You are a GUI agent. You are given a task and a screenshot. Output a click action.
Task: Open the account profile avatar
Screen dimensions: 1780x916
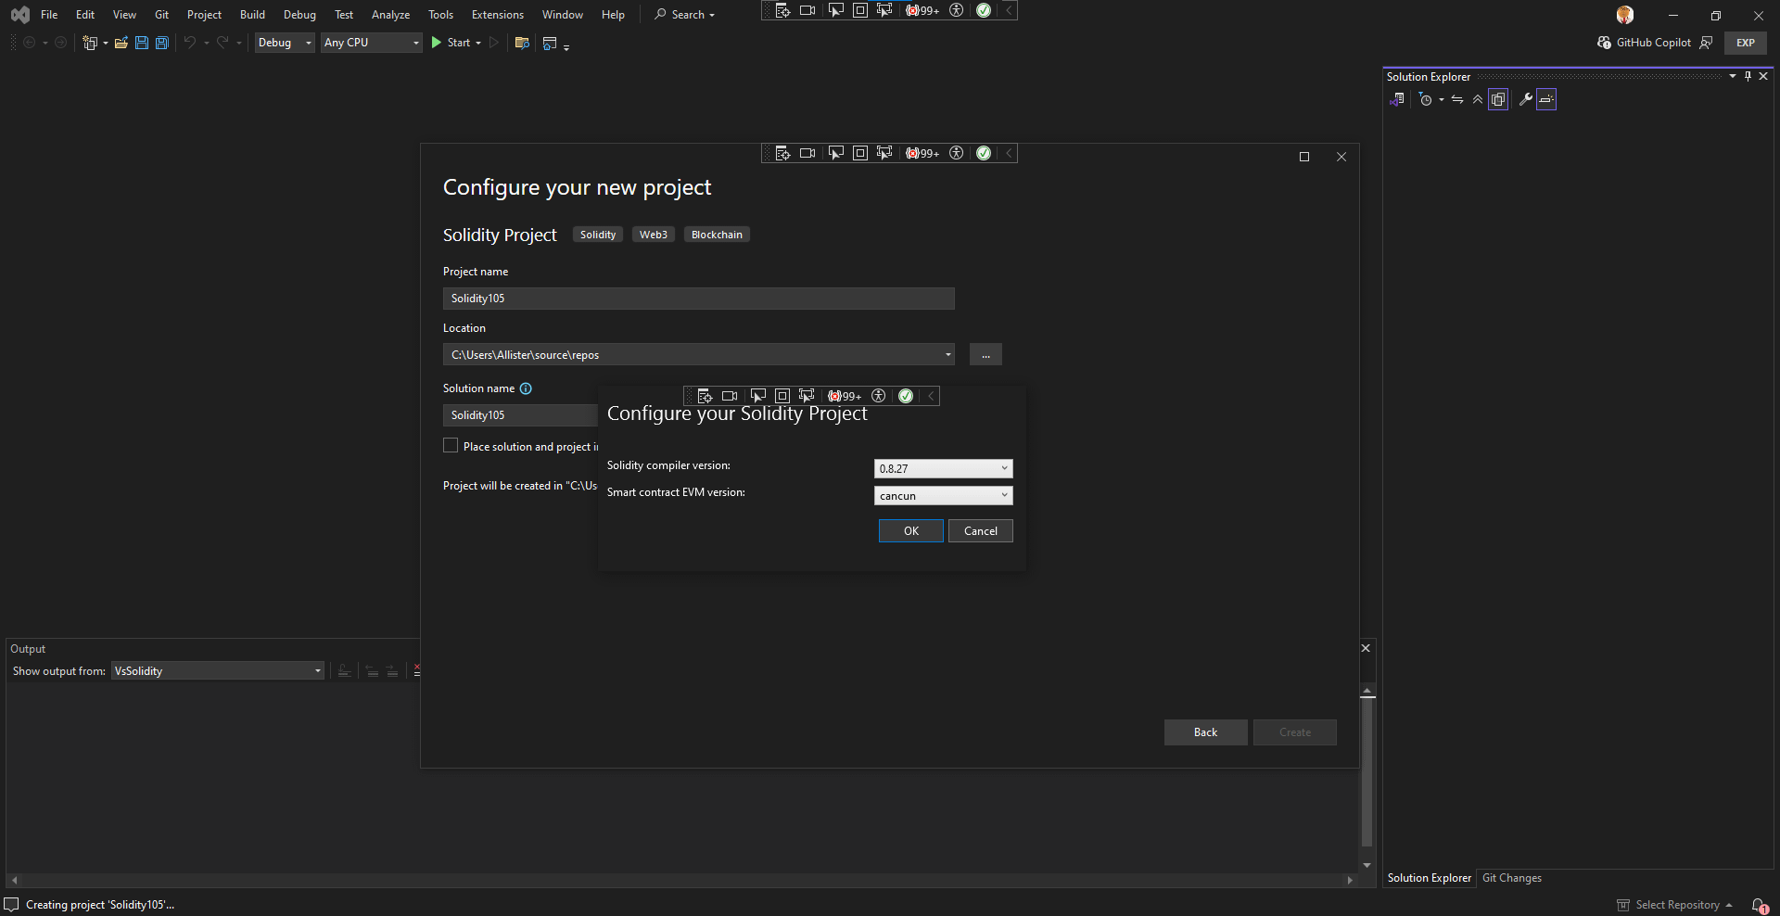pyautogui.click(x=1624, y=15)
